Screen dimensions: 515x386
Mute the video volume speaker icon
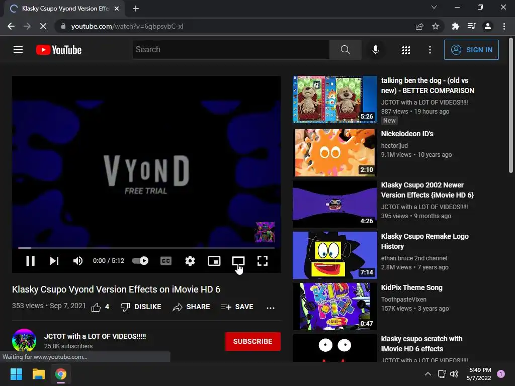click(x=78, y=261)
